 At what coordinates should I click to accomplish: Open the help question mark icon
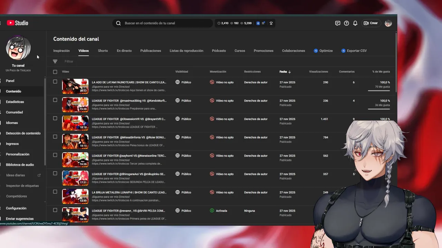[x=346, y=23]
